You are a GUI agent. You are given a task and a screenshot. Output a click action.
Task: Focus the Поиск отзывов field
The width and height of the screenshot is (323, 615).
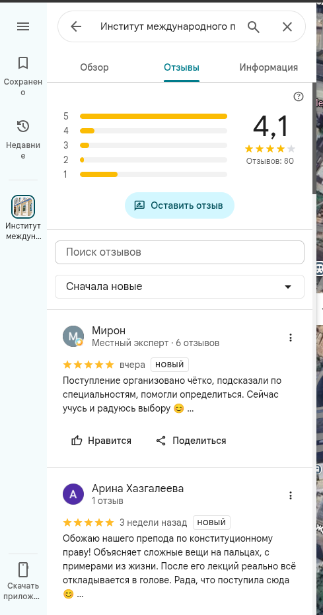pos(180,252)
